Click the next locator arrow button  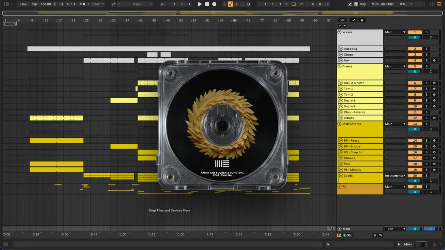click(x=345, y=26)
